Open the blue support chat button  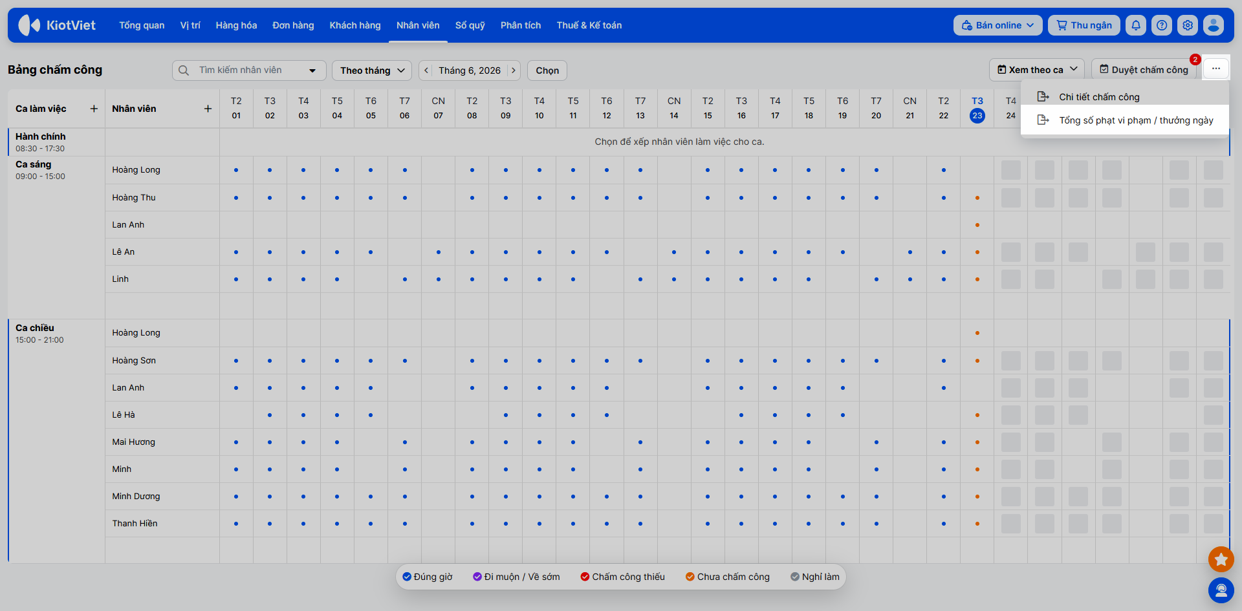pyautogui.click(x=1221, y=590)
